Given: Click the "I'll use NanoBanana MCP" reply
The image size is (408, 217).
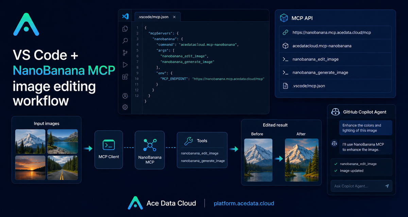Looking at the screenshot, I should click(366, 147).
